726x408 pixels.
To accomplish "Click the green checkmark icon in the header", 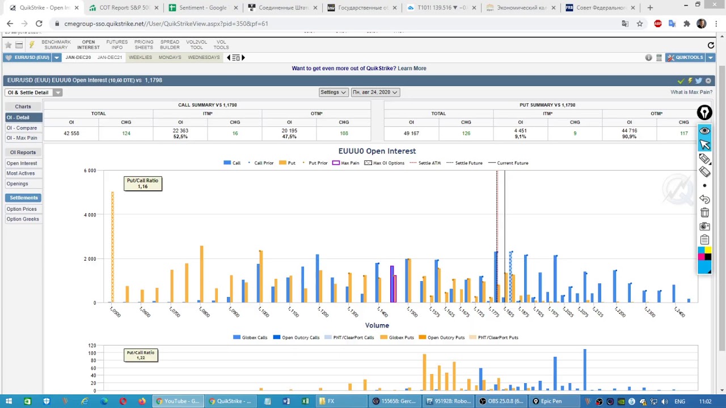I will tap(681, 81).
